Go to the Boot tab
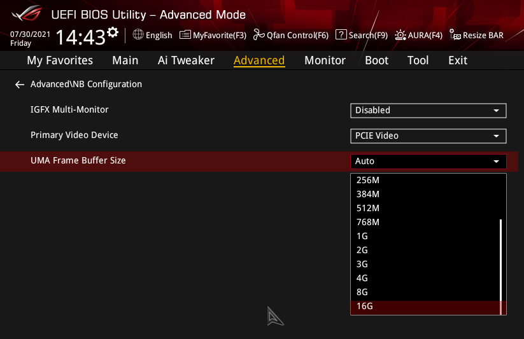Screen dimensions: 524x339 (376, 60)
